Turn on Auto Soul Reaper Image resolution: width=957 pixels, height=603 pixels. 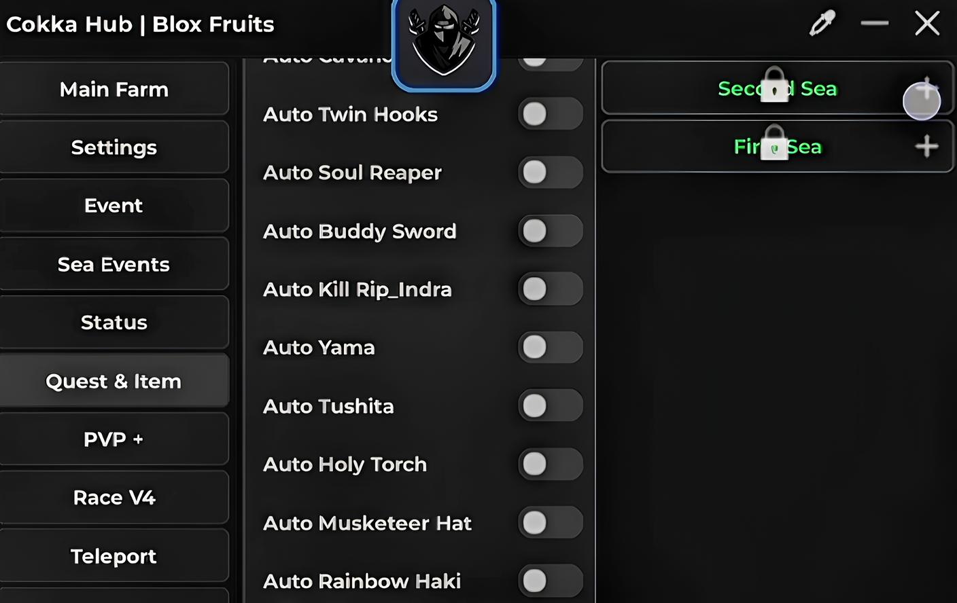click(550, 172)
